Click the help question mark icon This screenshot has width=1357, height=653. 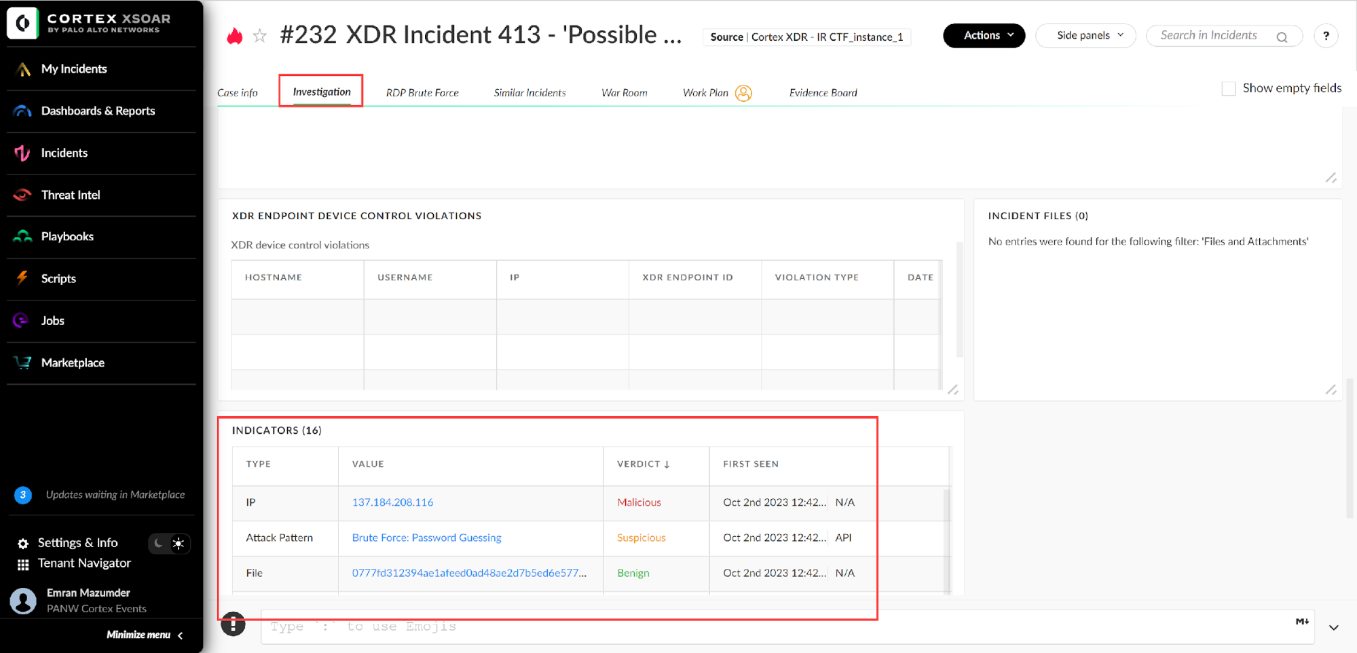[x=1325, y=36]
